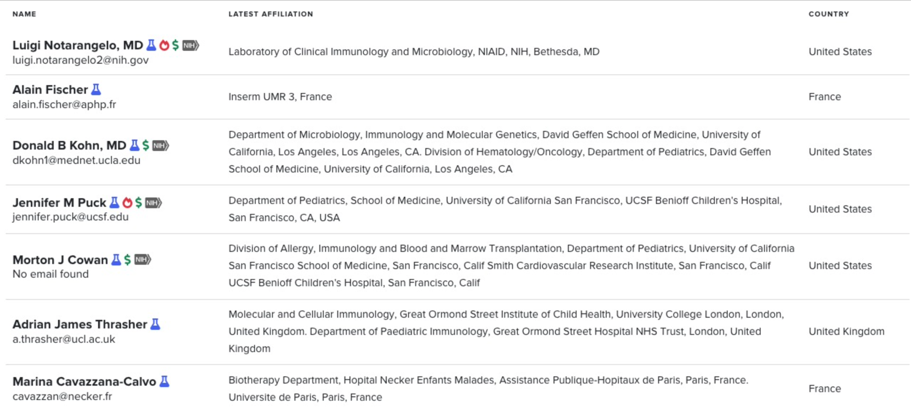The image size is (911, 410).
Task: Click the flask icon beside Luigi Notarangelo
Action: coord(151,45)
